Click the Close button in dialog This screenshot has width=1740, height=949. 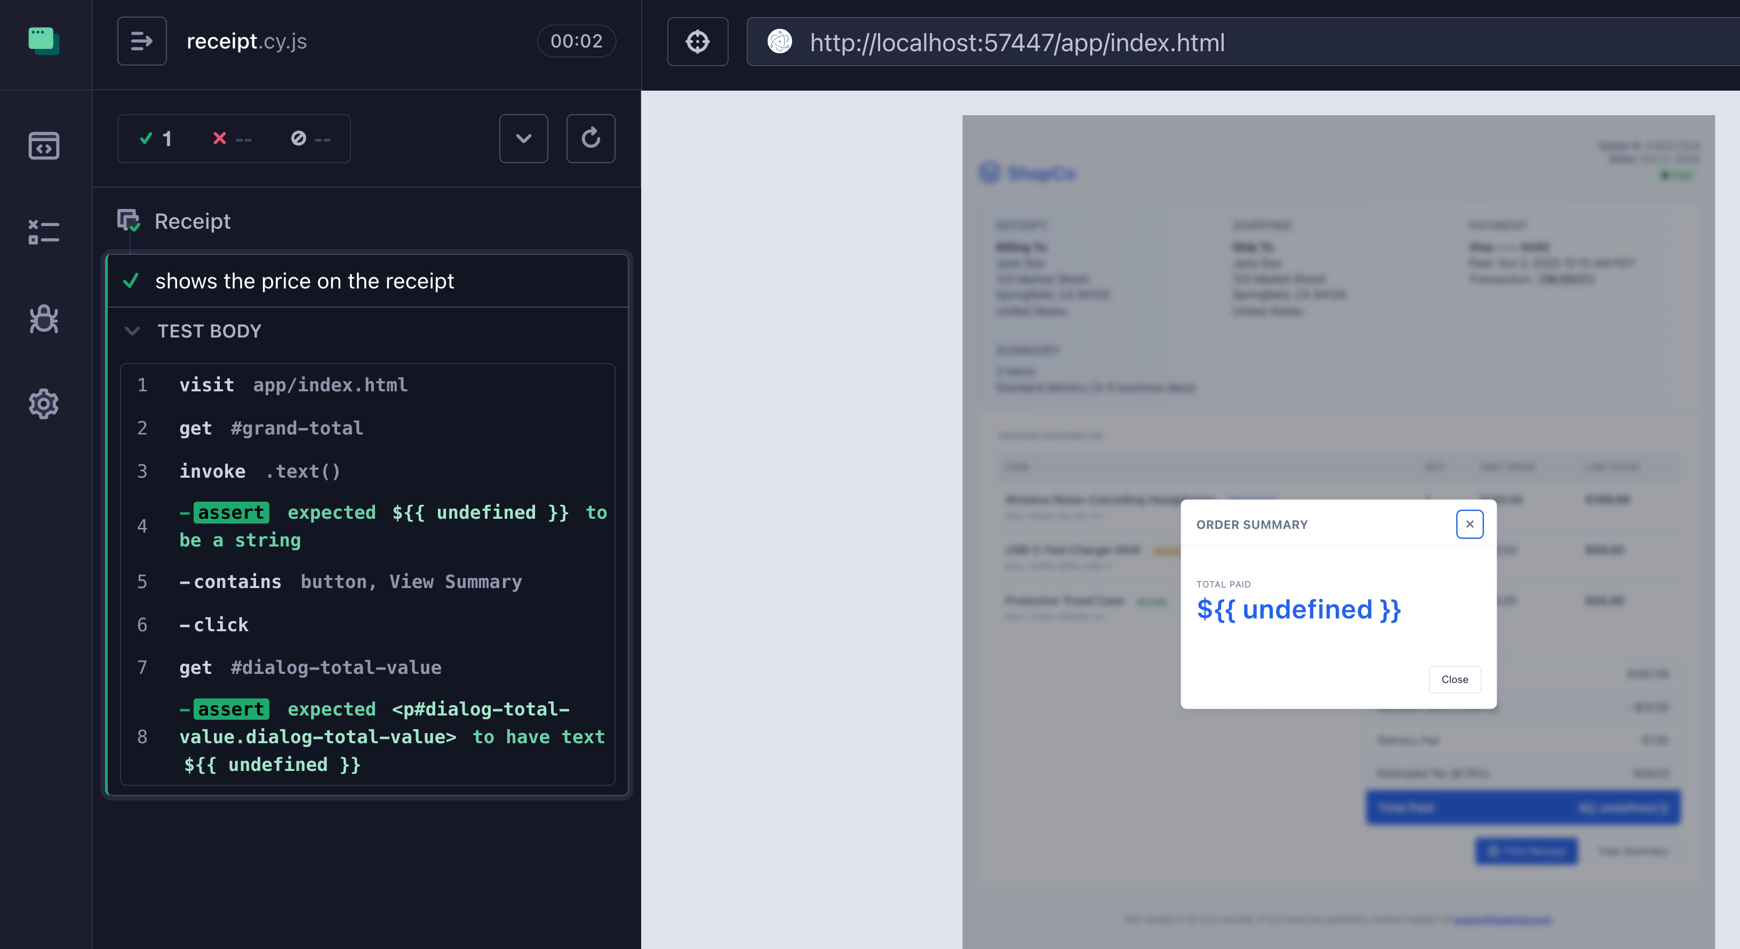pos(1454,680)
